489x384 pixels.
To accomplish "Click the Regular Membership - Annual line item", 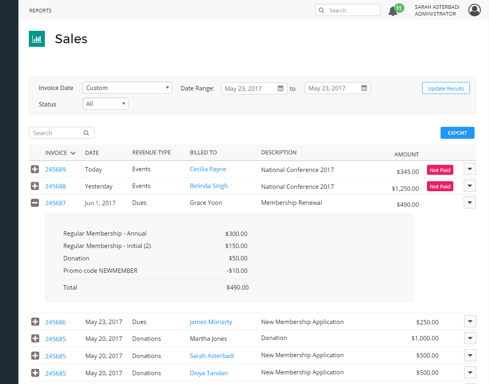I will (x=105, y=234).
